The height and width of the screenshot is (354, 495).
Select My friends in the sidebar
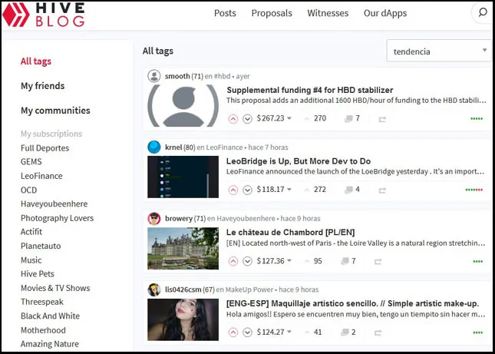coord(43,86)
